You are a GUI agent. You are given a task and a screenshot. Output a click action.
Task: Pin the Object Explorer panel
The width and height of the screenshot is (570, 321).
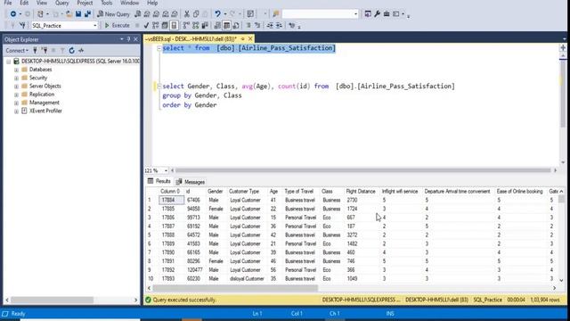tap(128, 39)
